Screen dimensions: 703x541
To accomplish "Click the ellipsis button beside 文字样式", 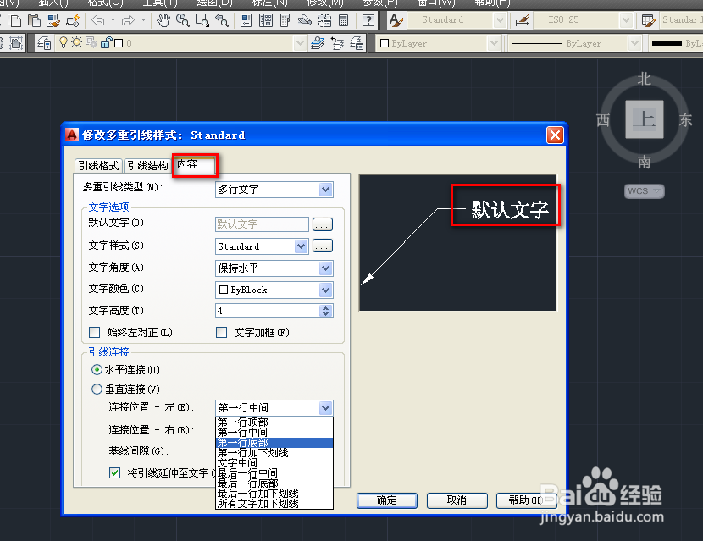I will coord(323,246).
